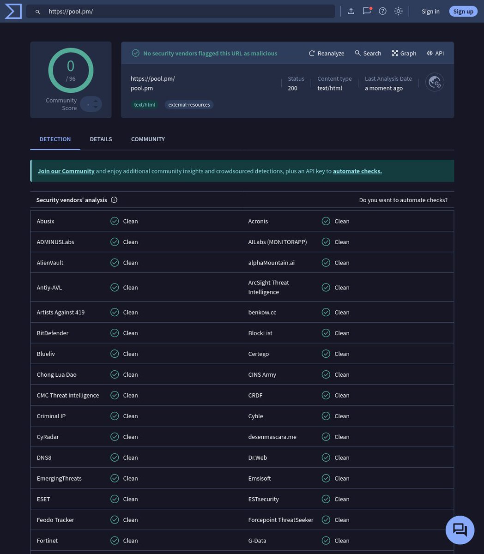Switch to the COMMUNITY tab
Image resolution: width=484 pixels, height=554 pixels.
[148, 139]
